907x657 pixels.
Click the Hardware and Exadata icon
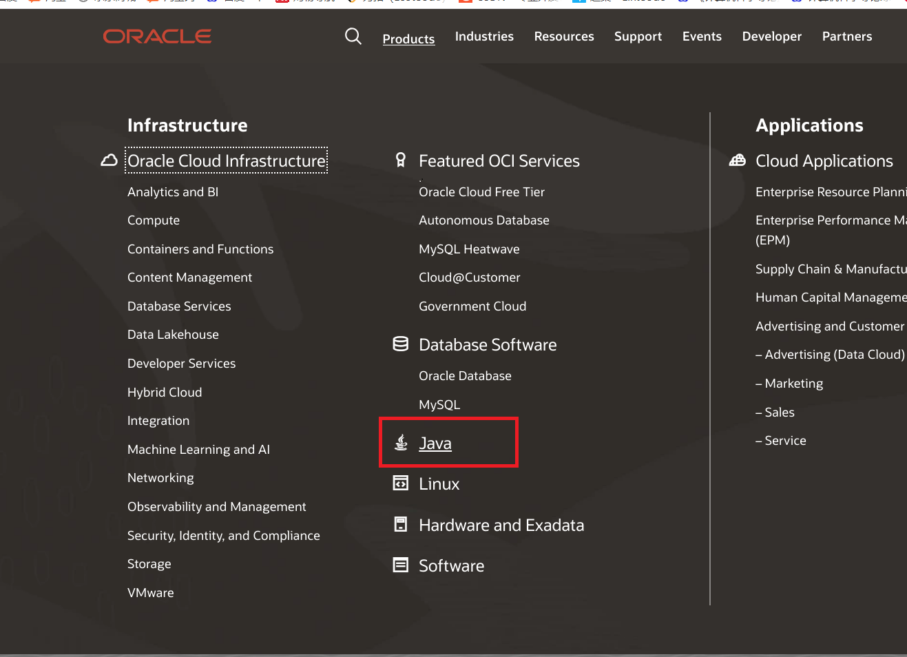(x=401, y=525)
